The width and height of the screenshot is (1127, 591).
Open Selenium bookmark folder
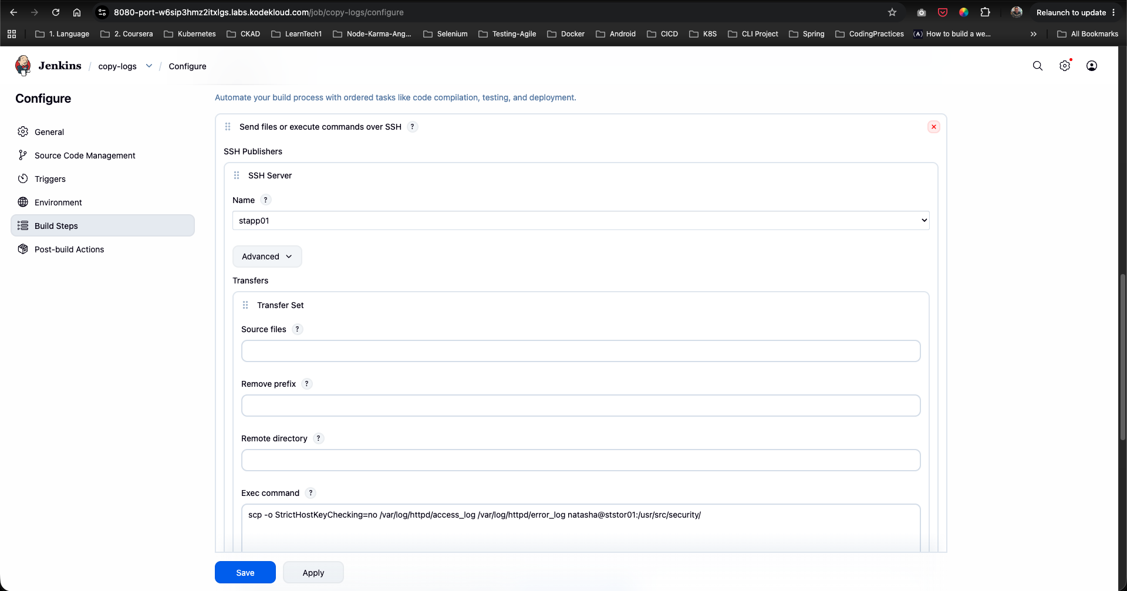[x=446, y=34]
